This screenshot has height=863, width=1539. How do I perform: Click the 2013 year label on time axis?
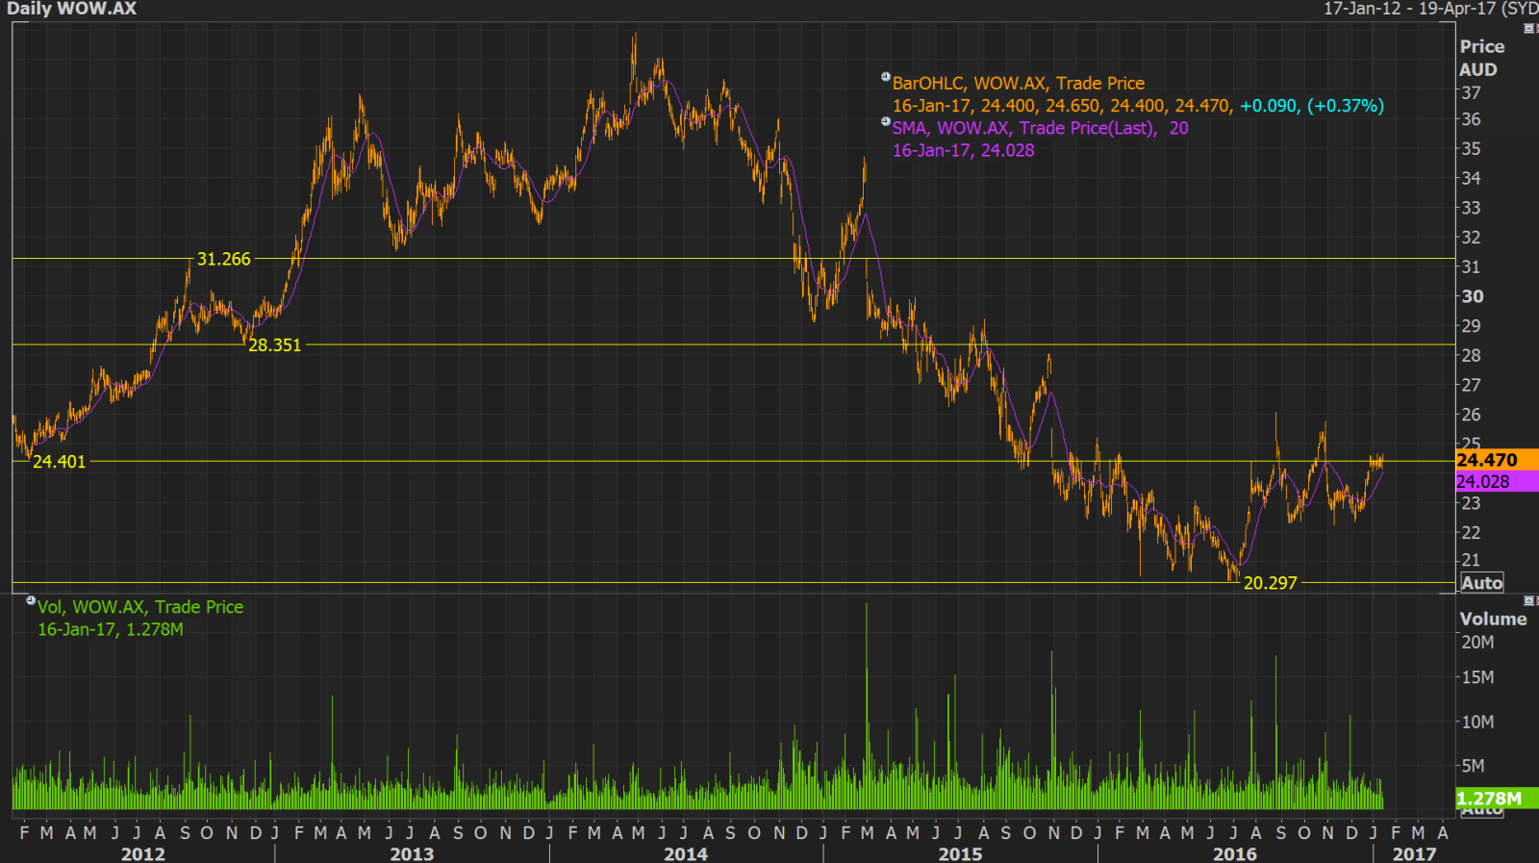click(412, 854)
